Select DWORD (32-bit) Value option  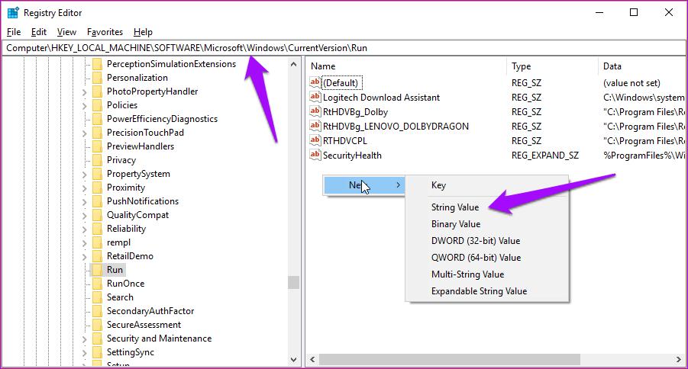click(x=475, y=241)
